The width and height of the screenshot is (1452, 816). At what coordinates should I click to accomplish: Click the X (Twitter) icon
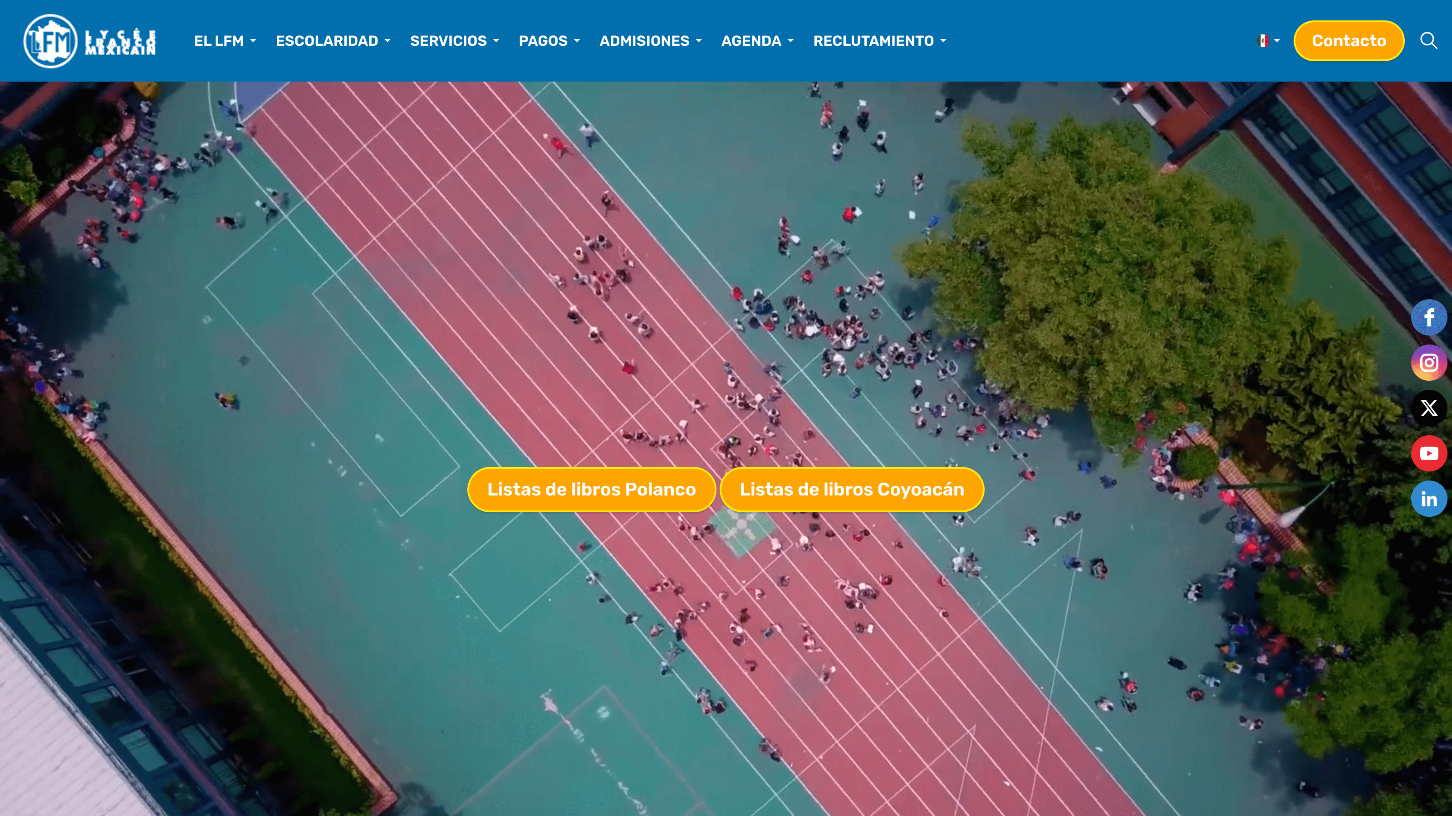(1428, 408)
